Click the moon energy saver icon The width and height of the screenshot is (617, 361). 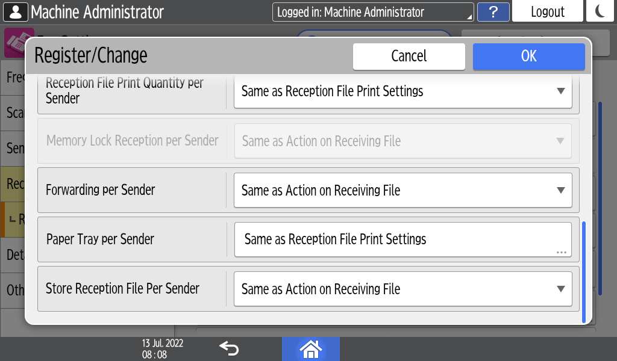pos(600,11)
